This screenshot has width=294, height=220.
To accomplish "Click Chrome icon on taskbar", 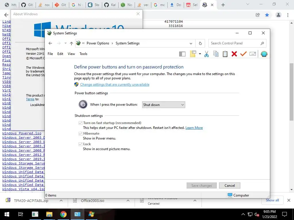I will [63, 214].
